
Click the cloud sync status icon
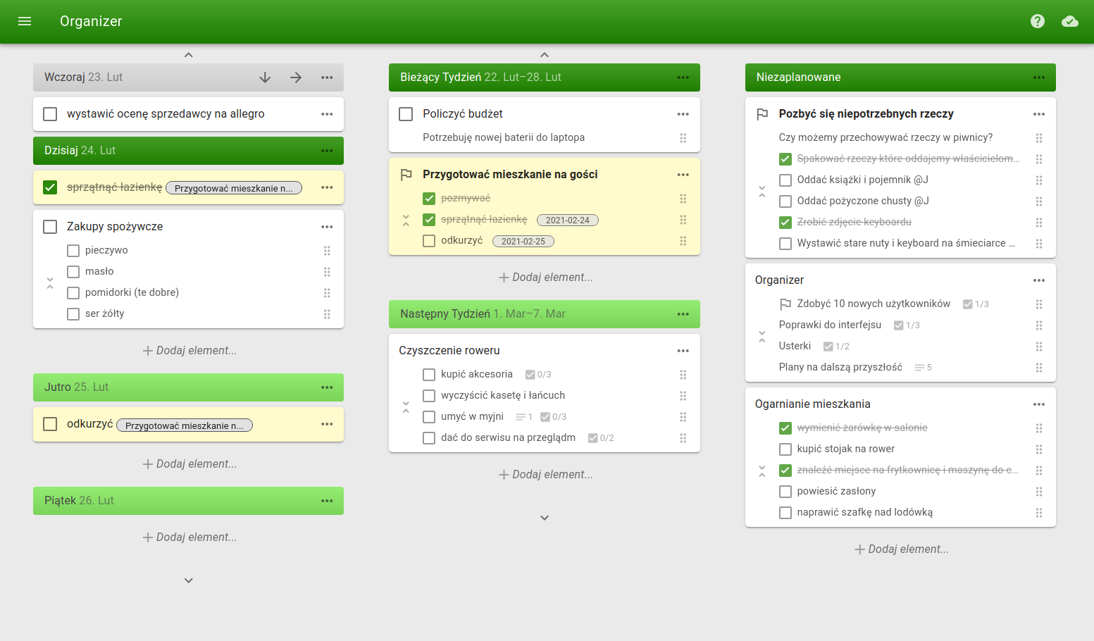click(1069, 21)
